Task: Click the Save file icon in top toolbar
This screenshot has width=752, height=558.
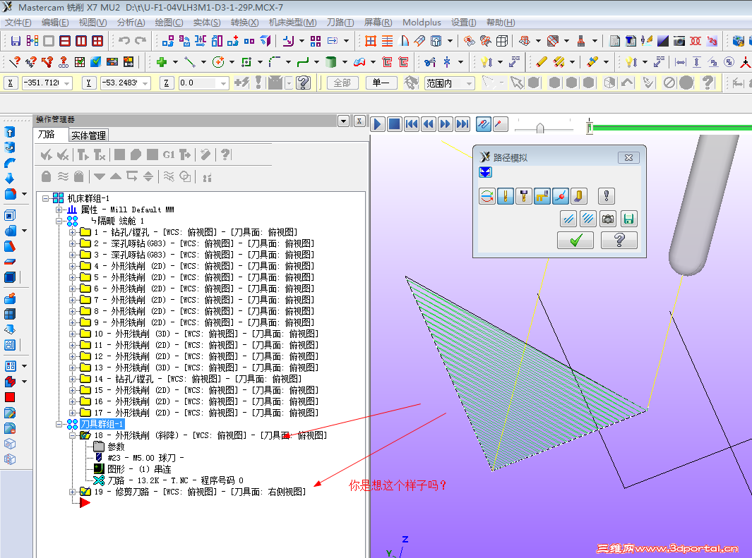Action: click(16, 41)
